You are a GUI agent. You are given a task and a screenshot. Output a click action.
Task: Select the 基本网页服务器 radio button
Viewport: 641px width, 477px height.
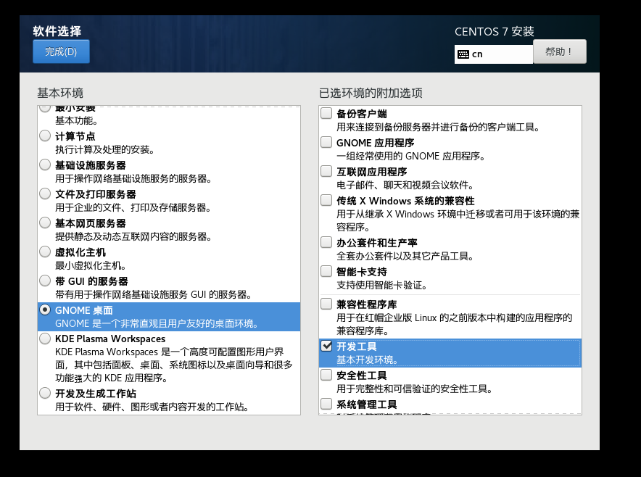45,223
